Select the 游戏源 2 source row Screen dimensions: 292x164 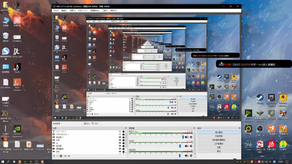coord(89,137)
